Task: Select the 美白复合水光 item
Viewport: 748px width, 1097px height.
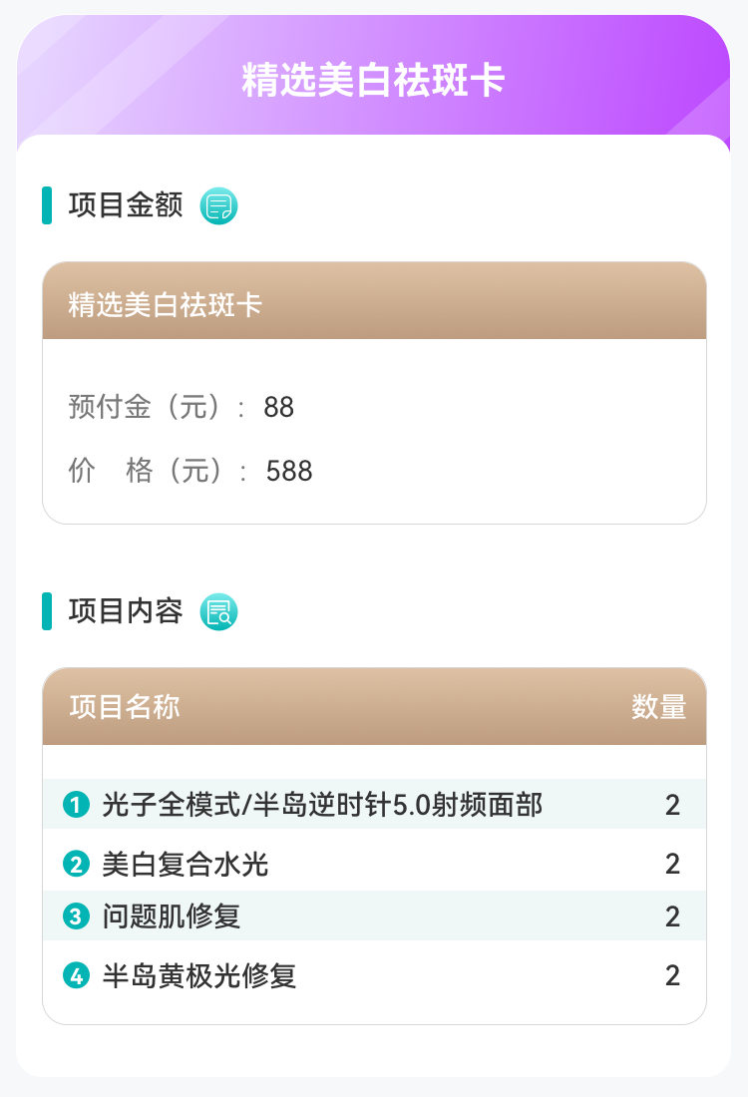Action: coord(186,864)
